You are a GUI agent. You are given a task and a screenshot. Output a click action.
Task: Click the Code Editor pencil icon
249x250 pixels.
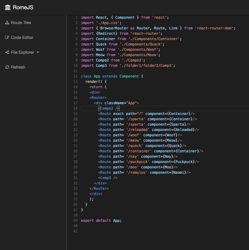click(7, 37)
